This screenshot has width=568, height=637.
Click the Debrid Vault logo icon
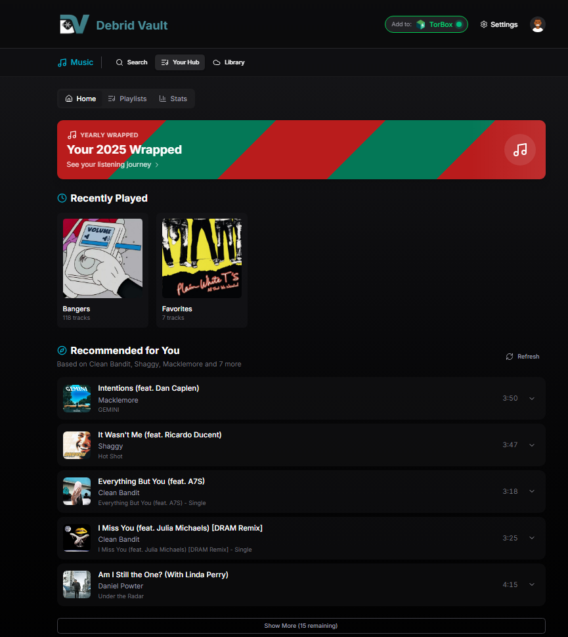coord(74,25)
